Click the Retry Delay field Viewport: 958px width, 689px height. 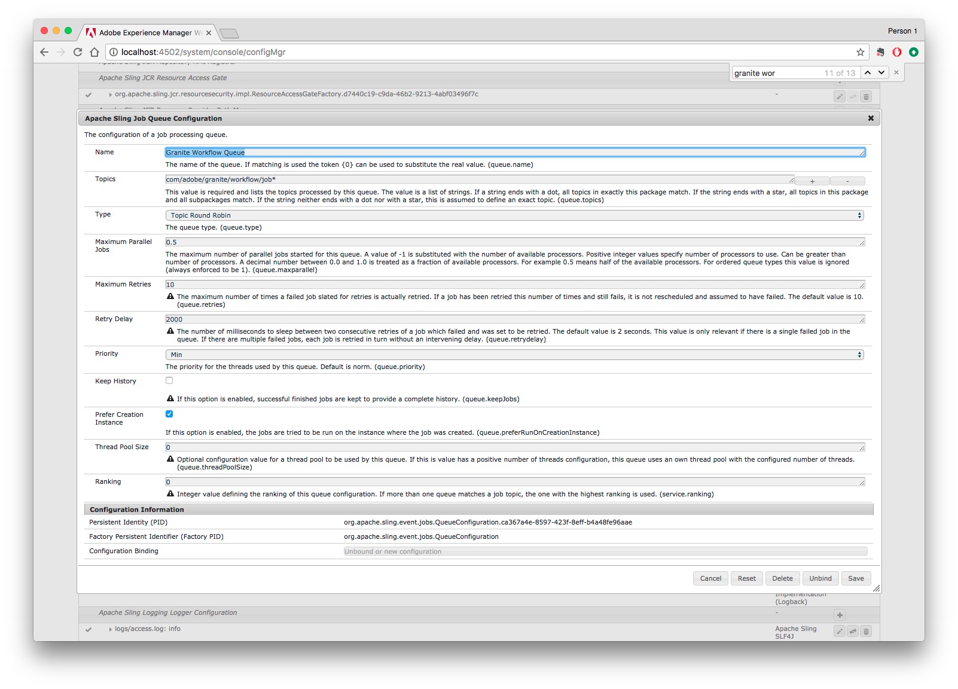(515, 319)
